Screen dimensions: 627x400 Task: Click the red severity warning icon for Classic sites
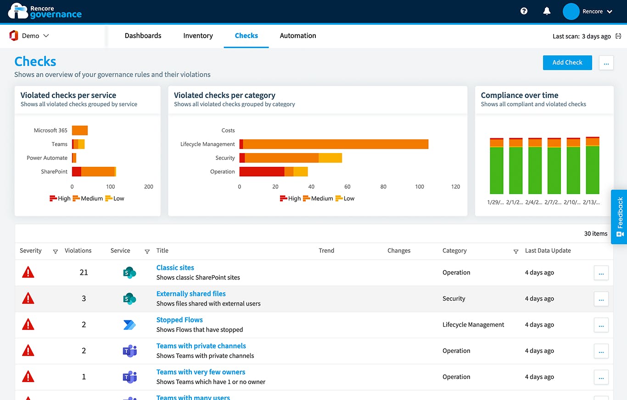tap(28, 272)
